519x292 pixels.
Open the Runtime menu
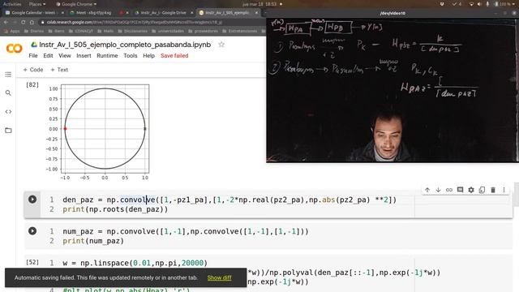tap(107, 56)
